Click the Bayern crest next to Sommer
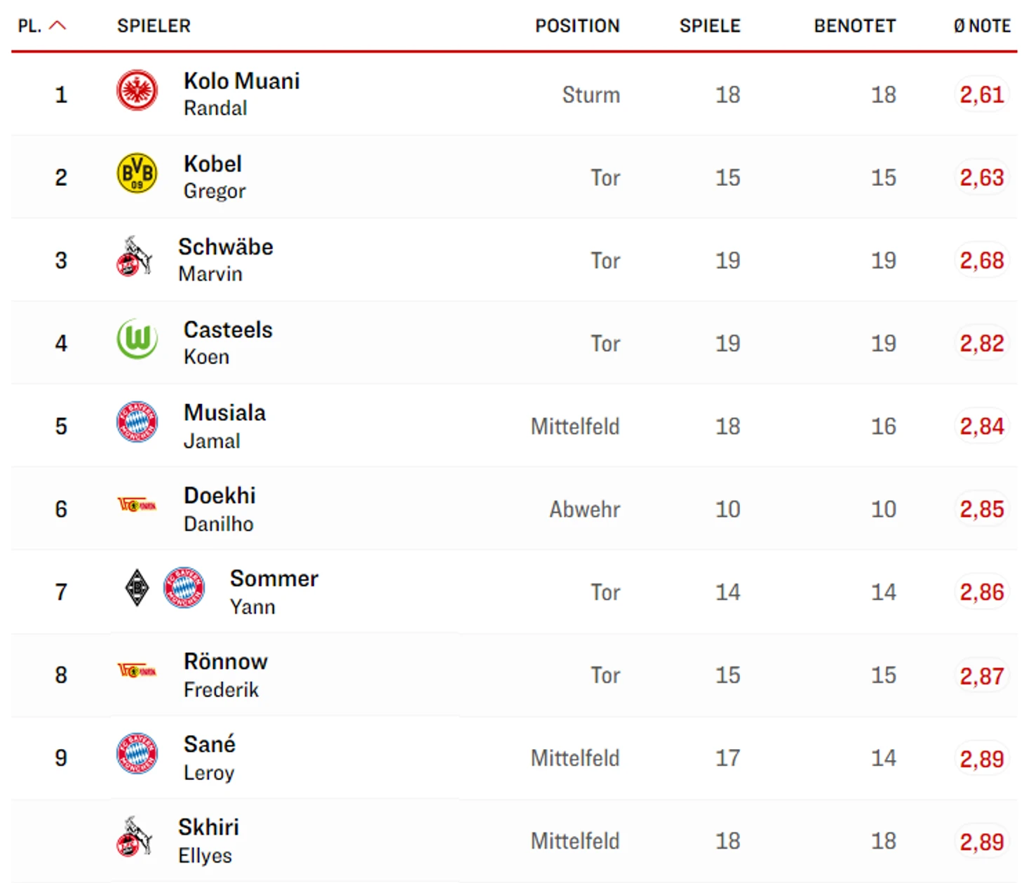1024x883 pixels. point(184,588)
